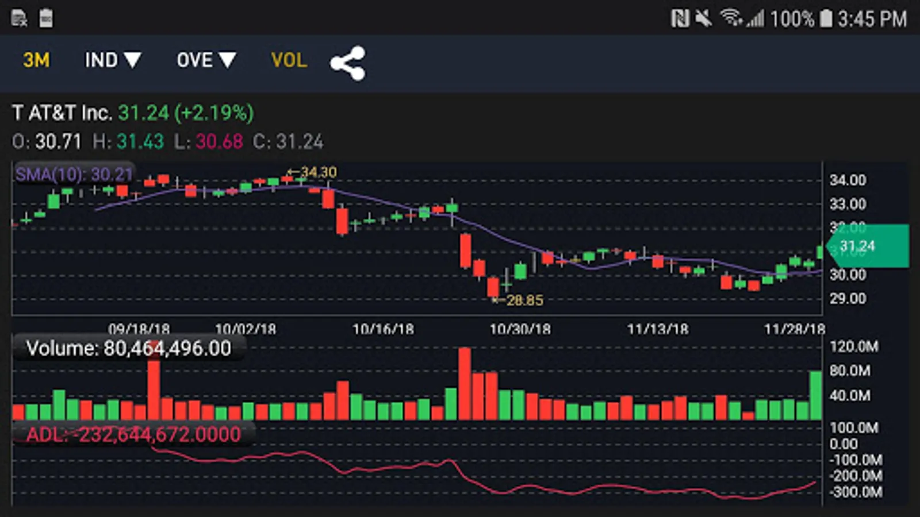The height and width of the screenshot is (517, 920).
Task: Tap the 40.0M volume axis label
Action: (x=850, y=395)
